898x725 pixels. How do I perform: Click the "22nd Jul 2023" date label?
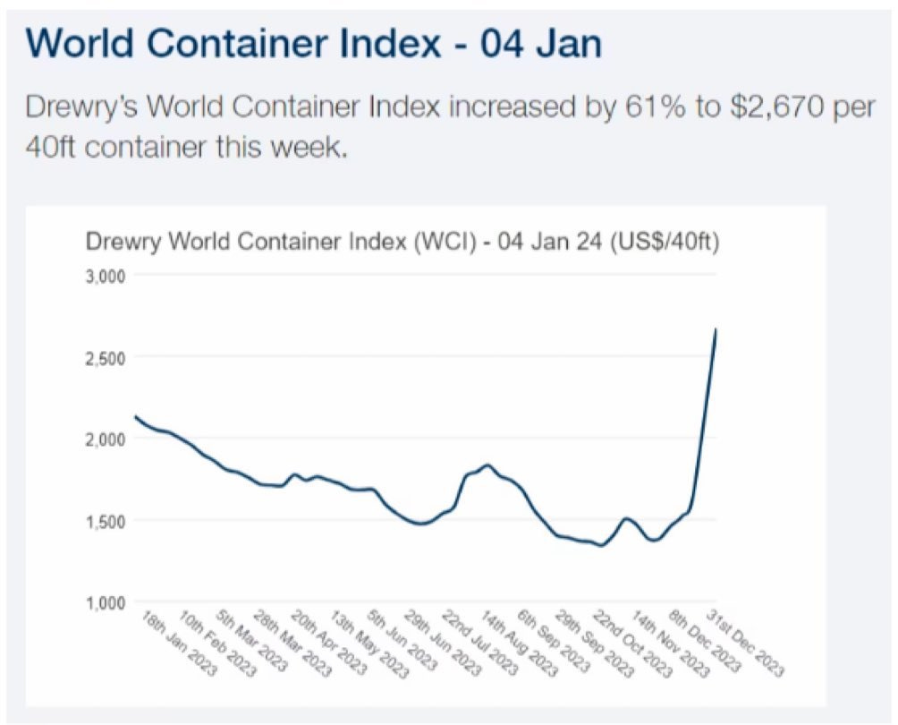[x=482, y=644]
